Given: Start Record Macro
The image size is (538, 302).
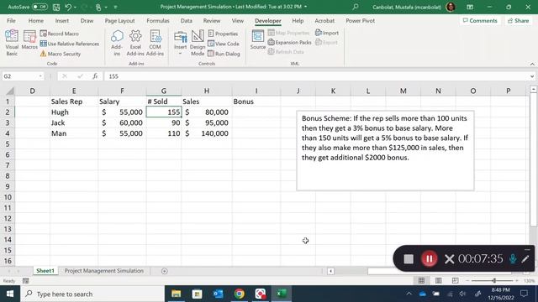Looking at the screenshot, I should click(x=60, y=34).
